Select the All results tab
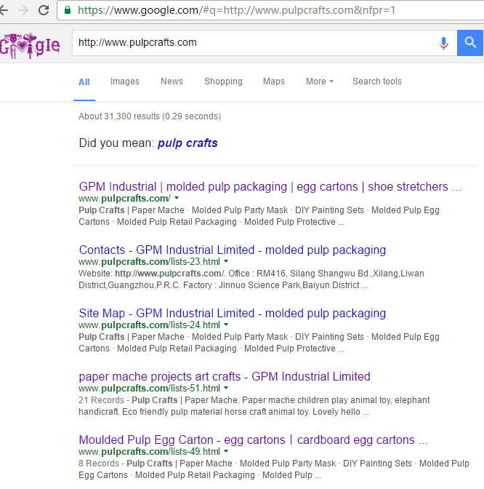The image size is (484, 489). [x=84, y=82]
